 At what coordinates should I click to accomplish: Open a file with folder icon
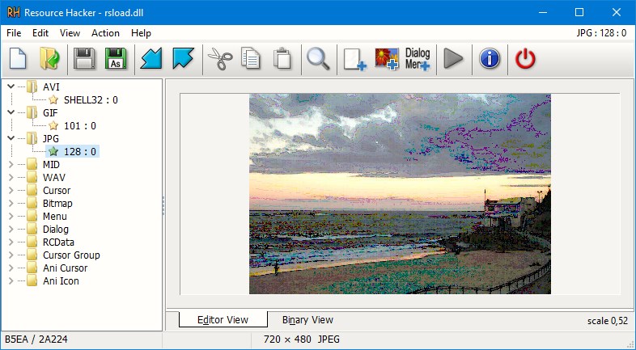(x=49, y=59)
